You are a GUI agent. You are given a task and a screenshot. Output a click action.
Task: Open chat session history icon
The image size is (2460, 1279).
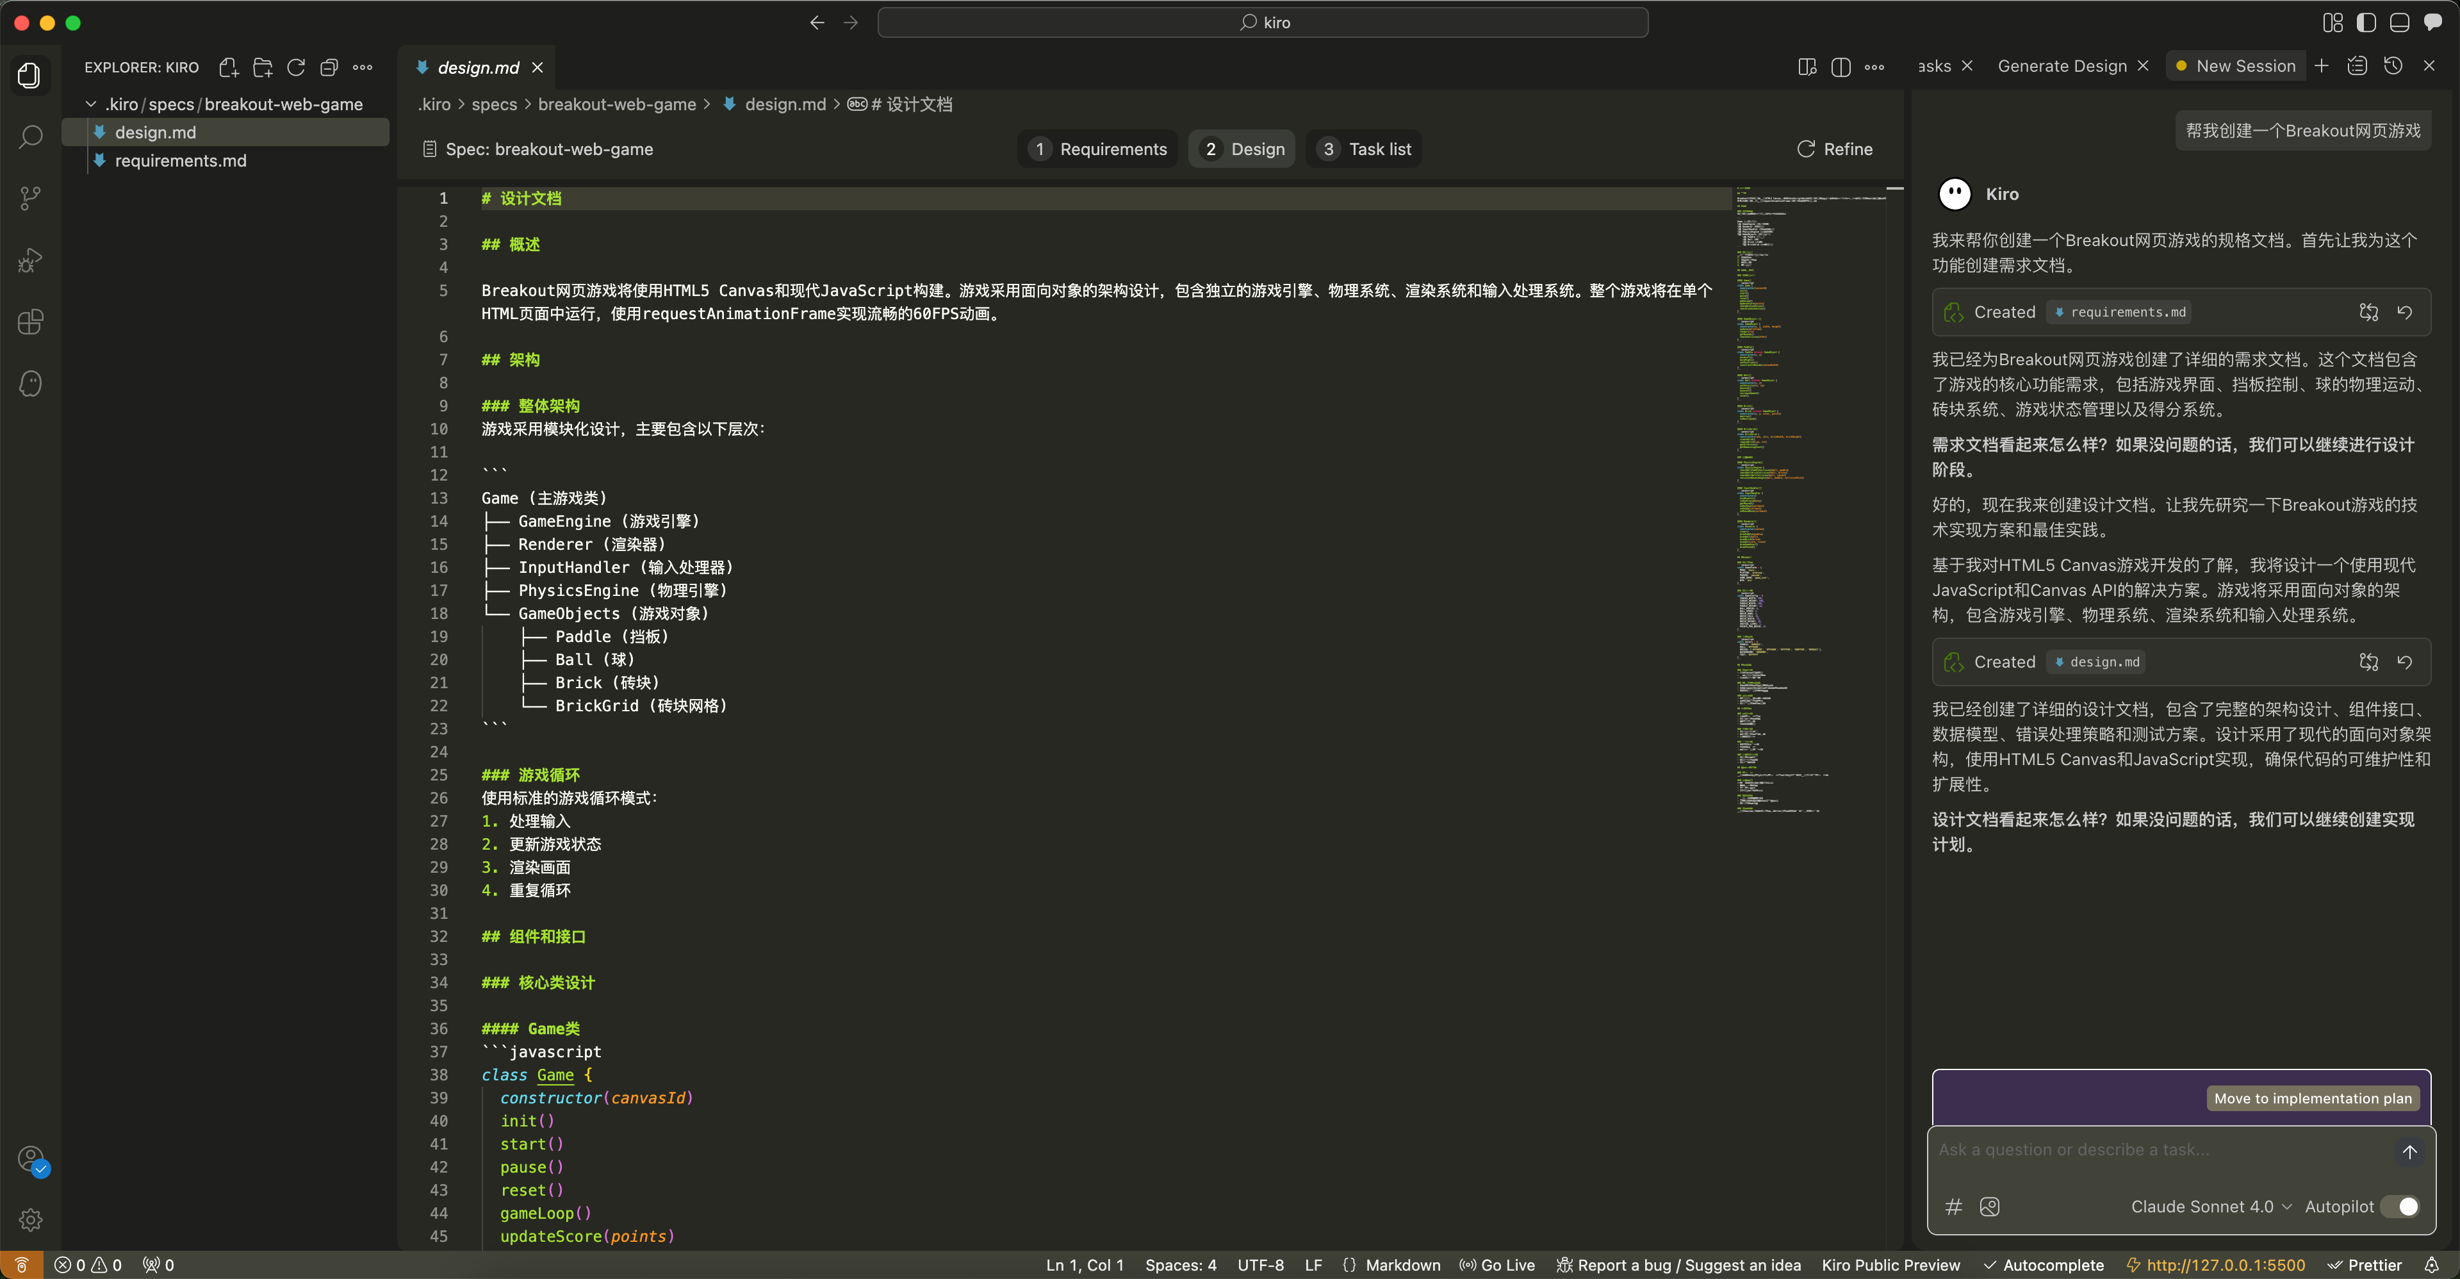[x=2393, y=65]
